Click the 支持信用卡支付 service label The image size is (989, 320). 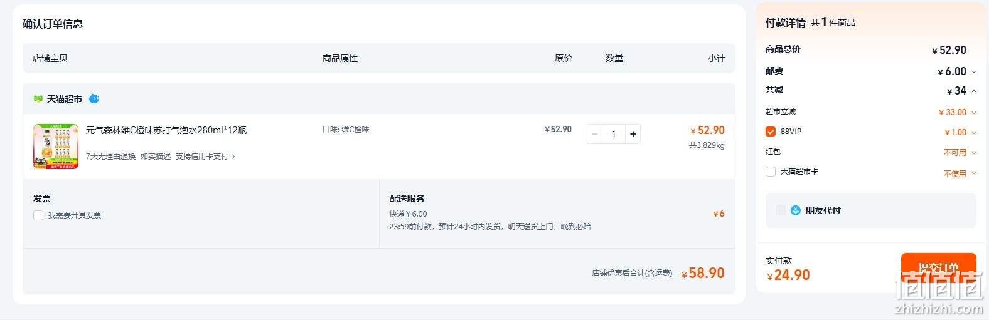click(202, 157)
